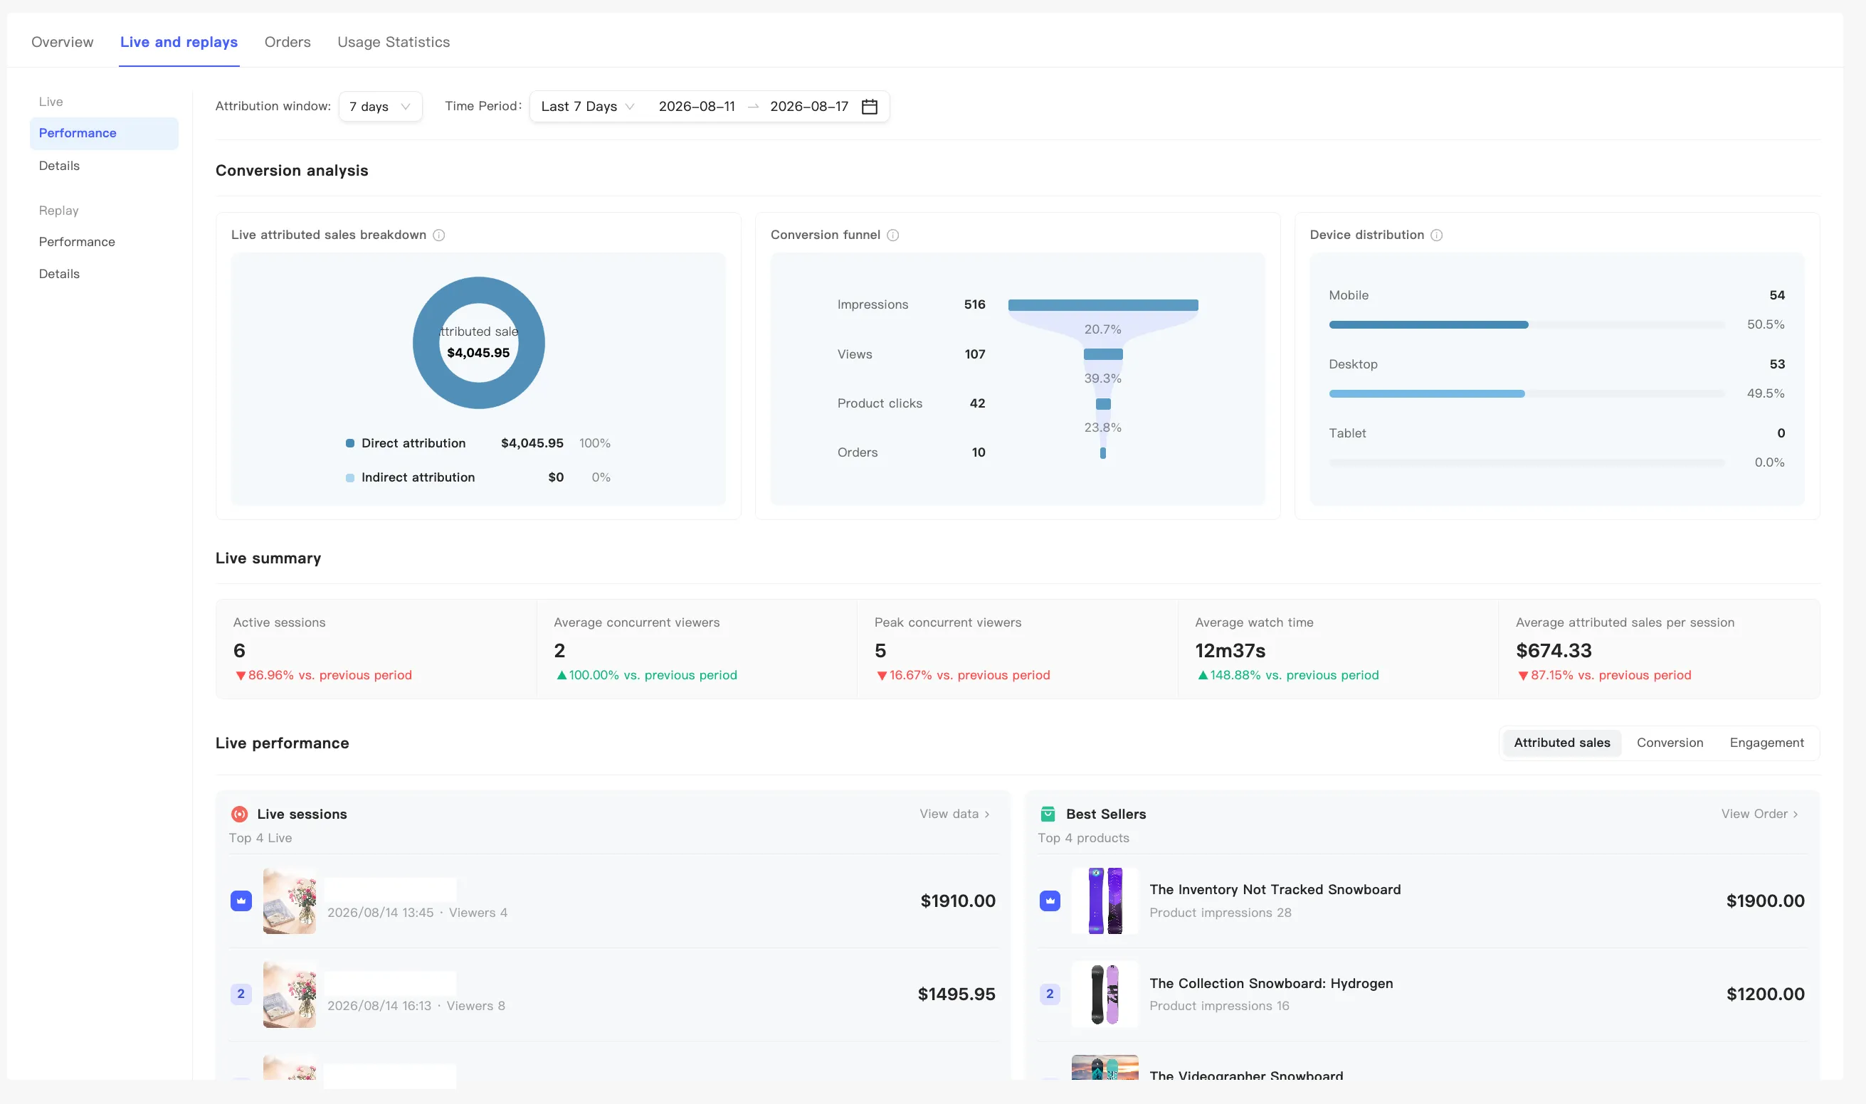Open Collection Snowboard: Hydrogen product image

pos(1105,994)
